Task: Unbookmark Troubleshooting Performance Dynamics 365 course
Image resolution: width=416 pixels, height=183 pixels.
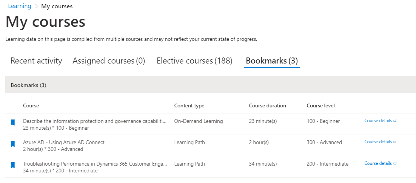Action: (x=13, y=165)
